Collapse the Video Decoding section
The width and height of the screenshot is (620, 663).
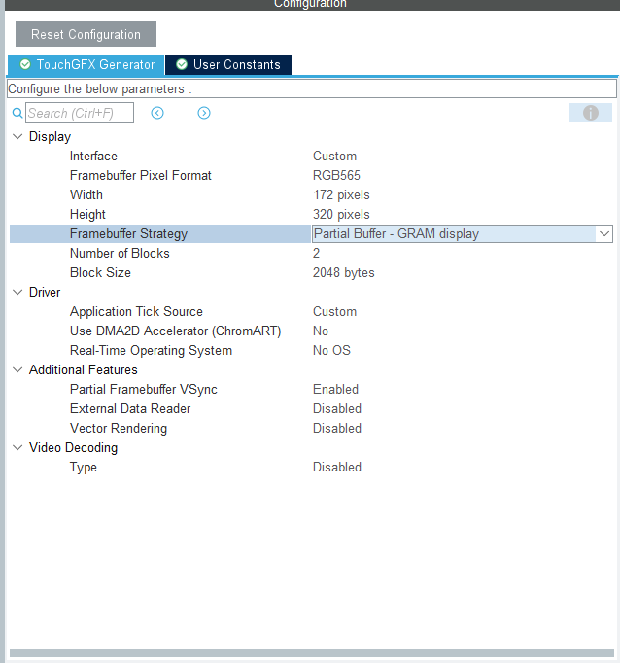point(17,448)
